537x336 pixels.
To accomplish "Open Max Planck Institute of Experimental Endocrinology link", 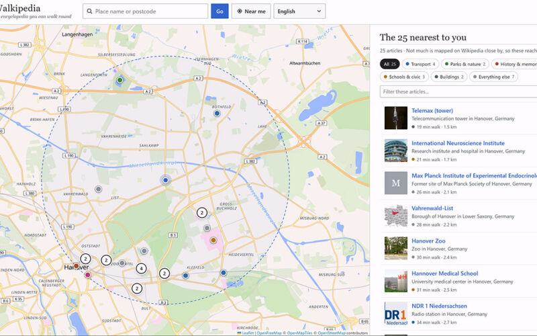I will pyautogui.click(x=474, y=175).
